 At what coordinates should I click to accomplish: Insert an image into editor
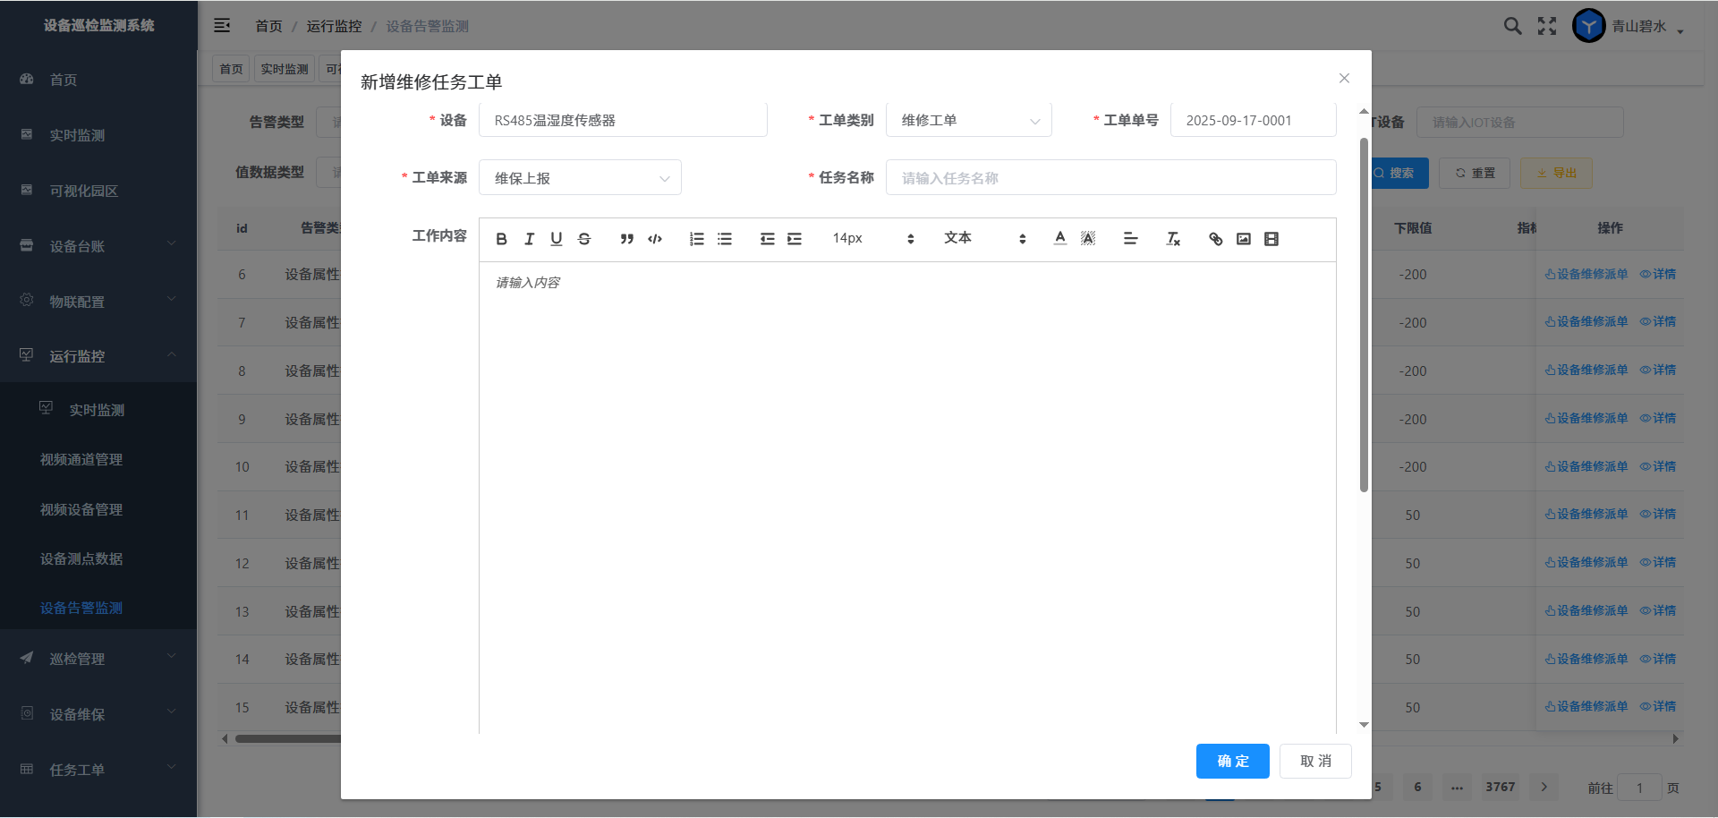[x=1243, y=239]
